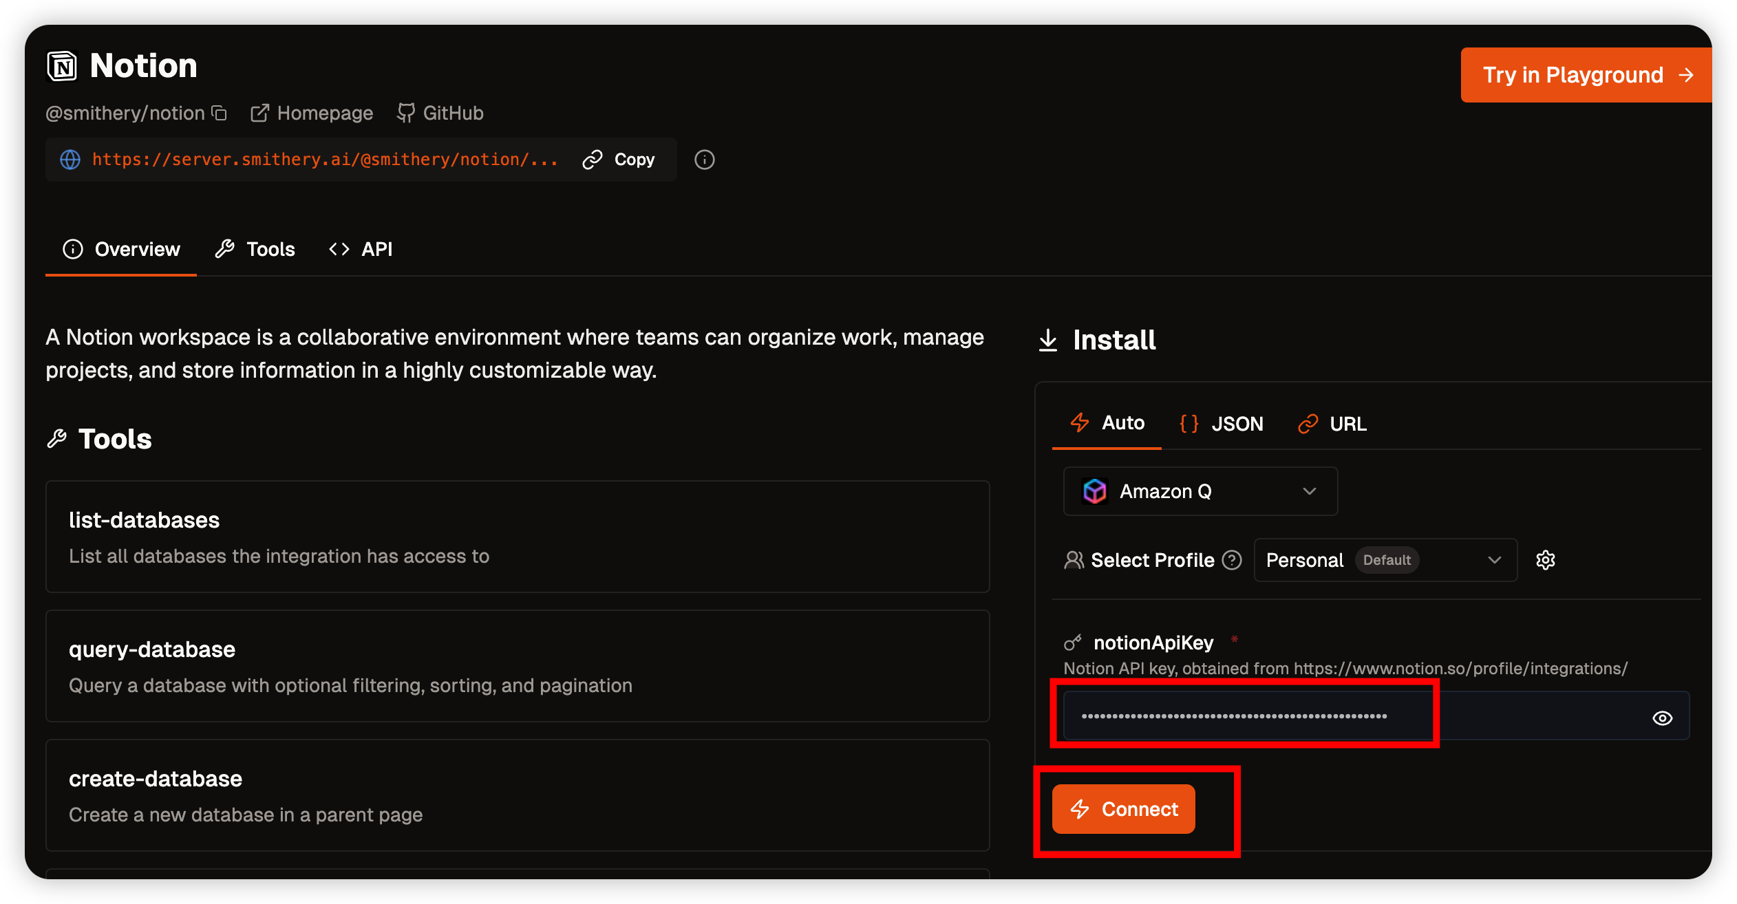Screen dimensions: 1737x904
Task: Switch to the Tools tab
Action: [255, 249]
